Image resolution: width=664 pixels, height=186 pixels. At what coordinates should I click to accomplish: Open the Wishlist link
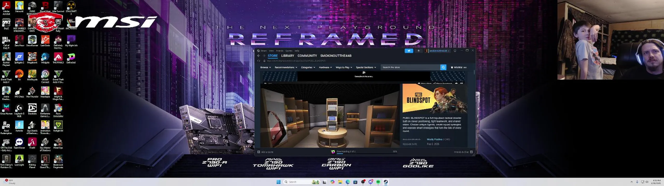point(459,67)
